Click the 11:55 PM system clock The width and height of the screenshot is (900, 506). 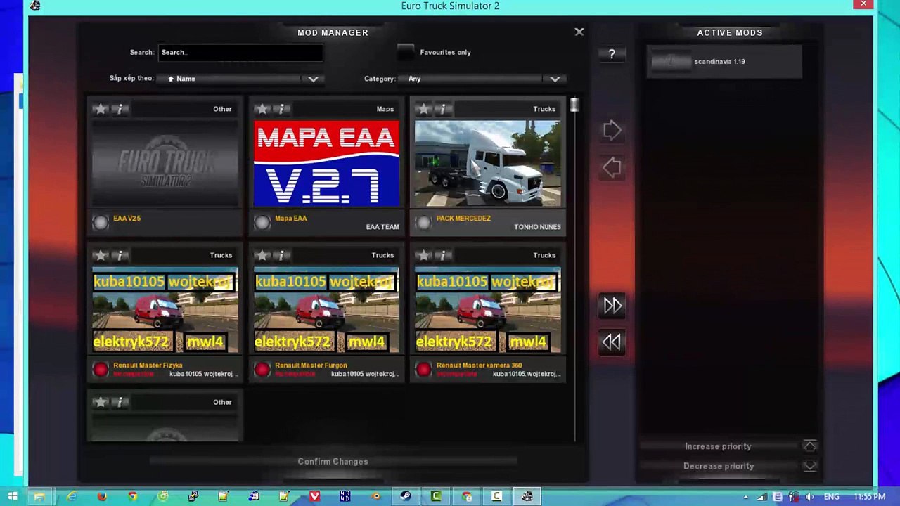click(870, 497)
